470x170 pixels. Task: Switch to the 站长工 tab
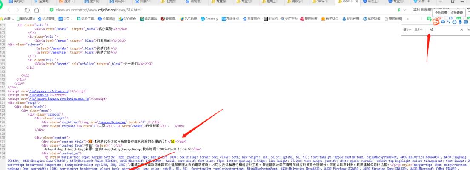(373, 2)
